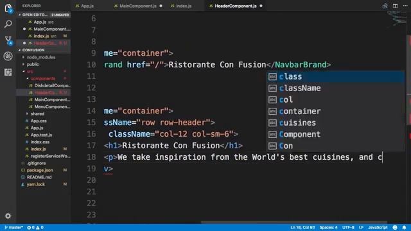This screenshot has height=231, width=411.
Task: Pick 'Con' from the suggestions list
Action: [x=335, y=146]
